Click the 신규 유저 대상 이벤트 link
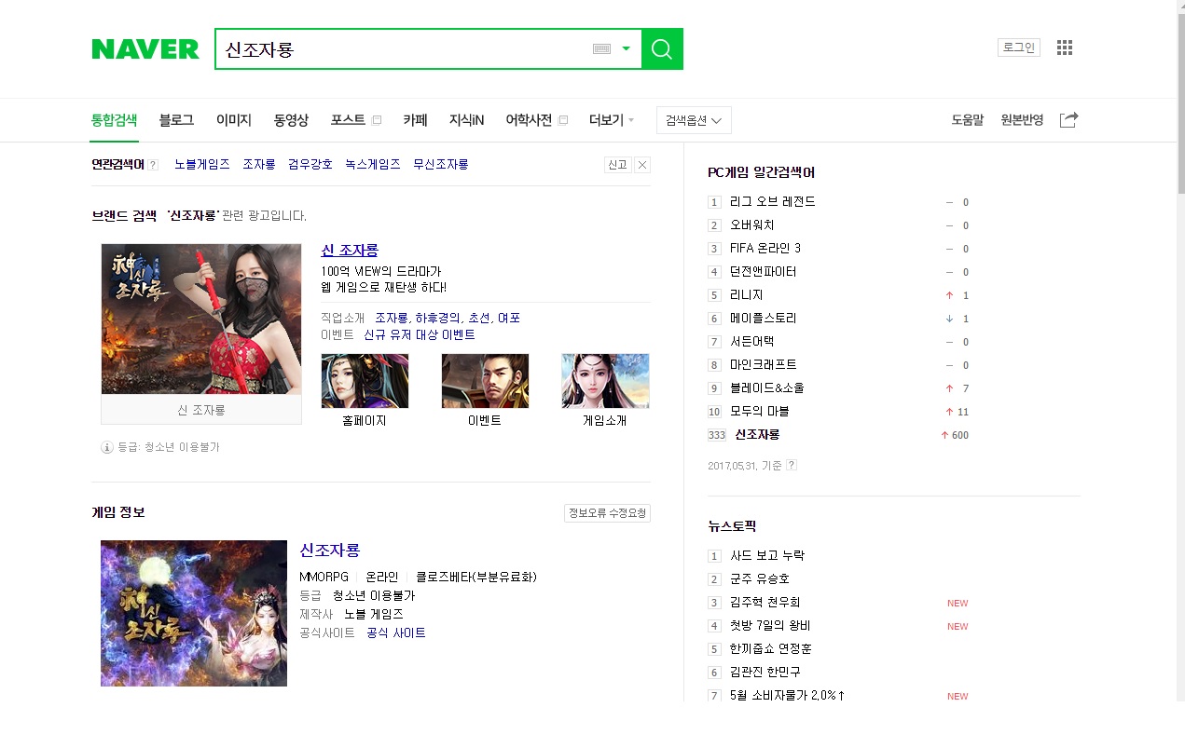The height and width of the screenshot is (748, 1185). tap(420, 334)
